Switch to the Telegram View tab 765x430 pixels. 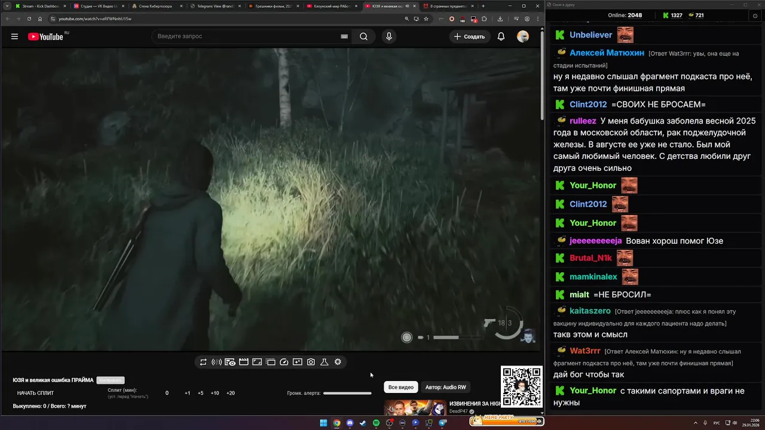(215, 6)
